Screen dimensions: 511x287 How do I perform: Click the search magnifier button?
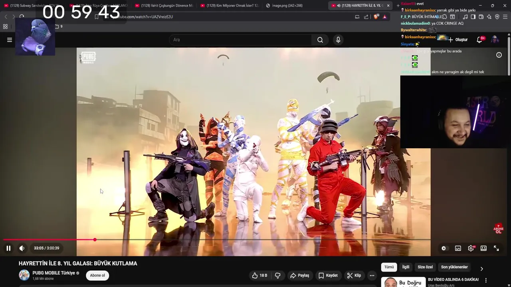point(320,40)
